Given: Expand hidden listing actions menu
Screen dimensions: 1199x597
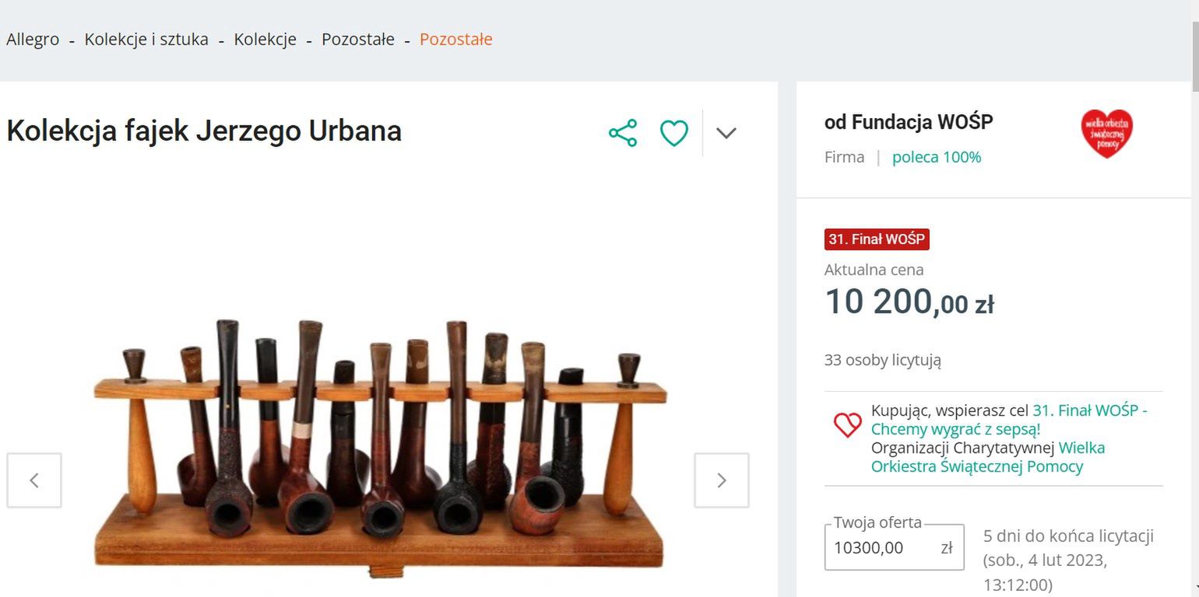Looking at the screenshot, I should click(726, 132).
